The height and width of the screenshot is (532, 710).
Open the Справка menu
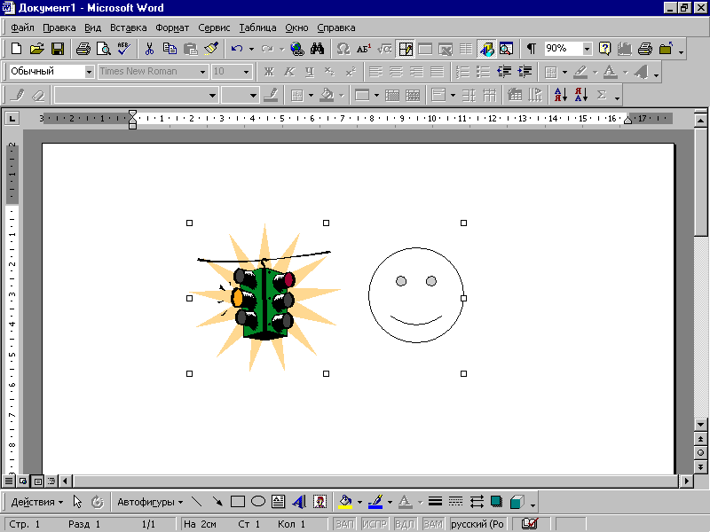[336, 27]
